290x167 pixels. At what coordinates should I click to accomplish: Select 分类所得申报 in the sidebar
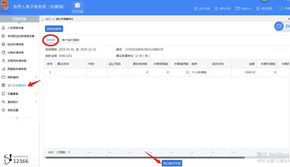pos(16,52)
